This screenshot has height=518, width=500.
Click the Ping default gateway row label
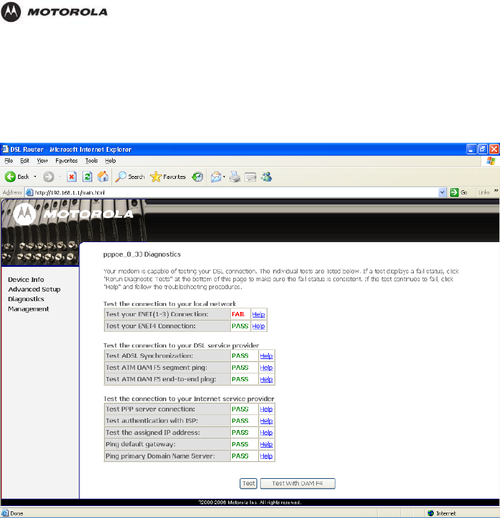(140, 445)
